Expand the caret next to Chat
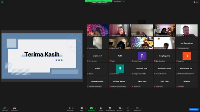This screenshot has height=112, width=200. coord(85,108)
